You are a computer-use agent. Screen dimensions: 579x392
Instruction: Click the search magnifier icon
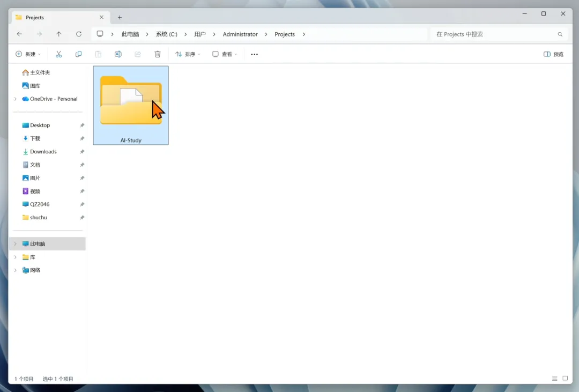point(560,34)
